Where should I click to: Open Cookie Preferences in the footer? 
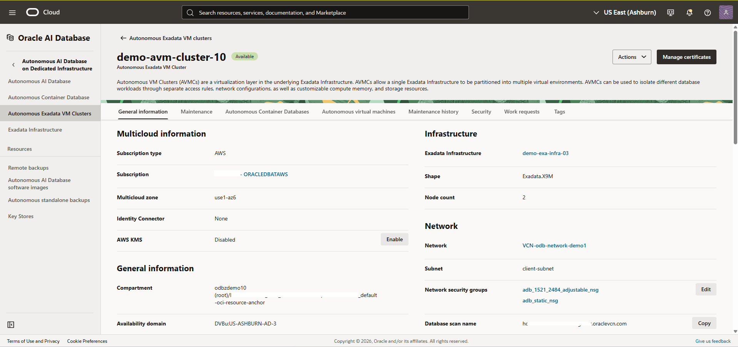pyautogui.click(x=87, y=341)
